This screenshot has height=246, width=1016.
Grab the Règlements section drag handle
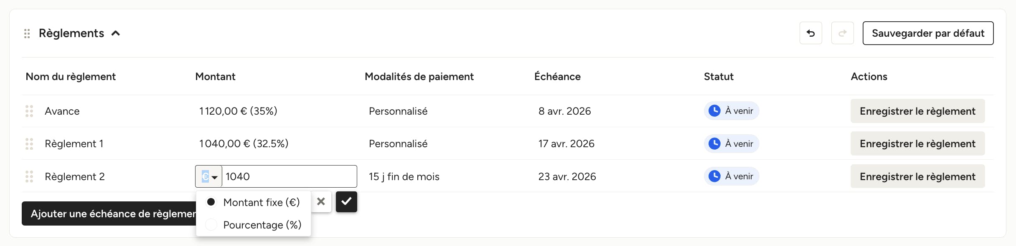coord(27,33)
